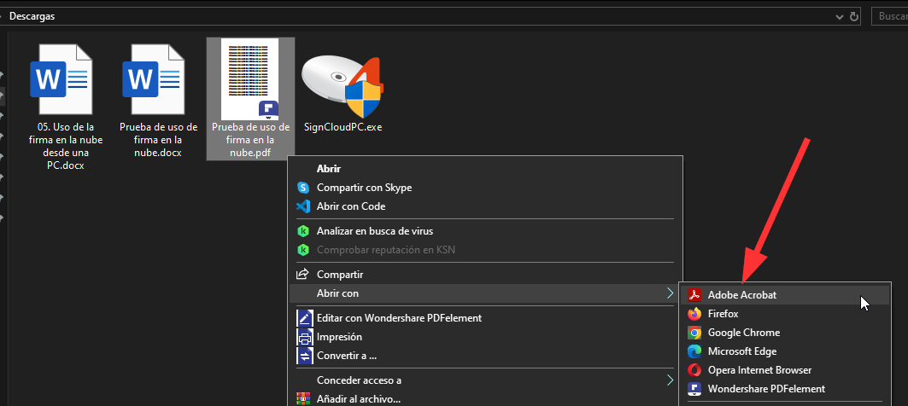Click the Firefox icon in Open with list

pos(694,314)
